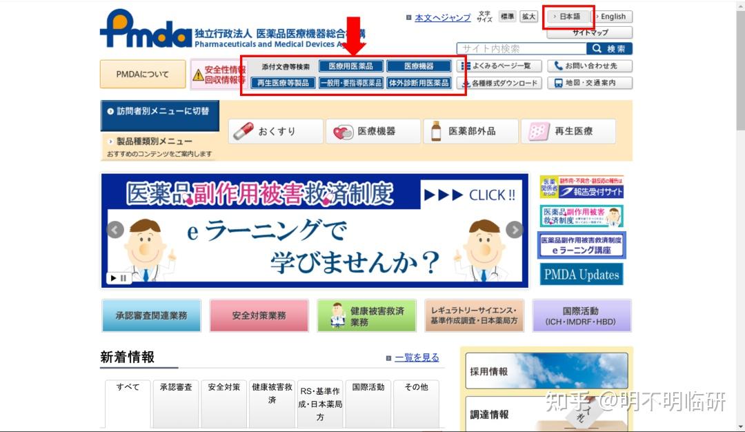Enable enlarged text with 拡大
This screenshot has height=432, width=745.
pyautogui.click(x=528, y=16)
